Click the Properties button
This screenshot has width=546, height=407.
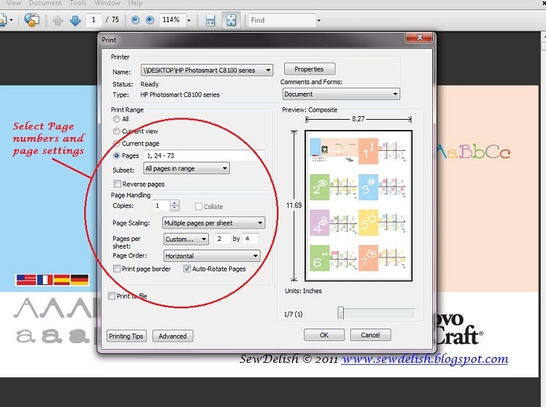pyautogui.click(x=310, y=69)
